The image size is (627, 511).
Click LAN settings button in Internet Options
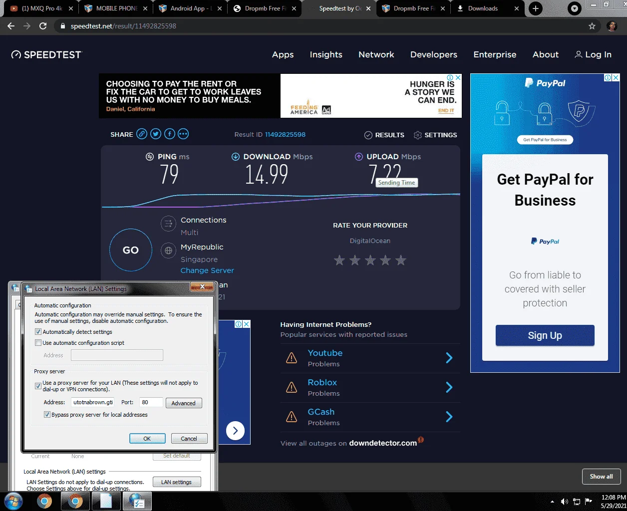(177, 482)
